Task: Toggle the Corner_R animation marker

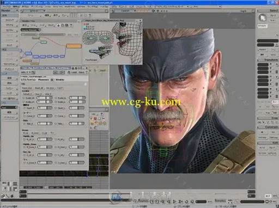Action: [x=24, y=116]
